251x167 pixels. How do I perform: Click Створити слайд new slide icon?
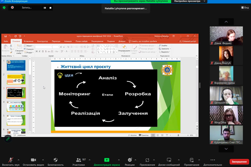19,47
